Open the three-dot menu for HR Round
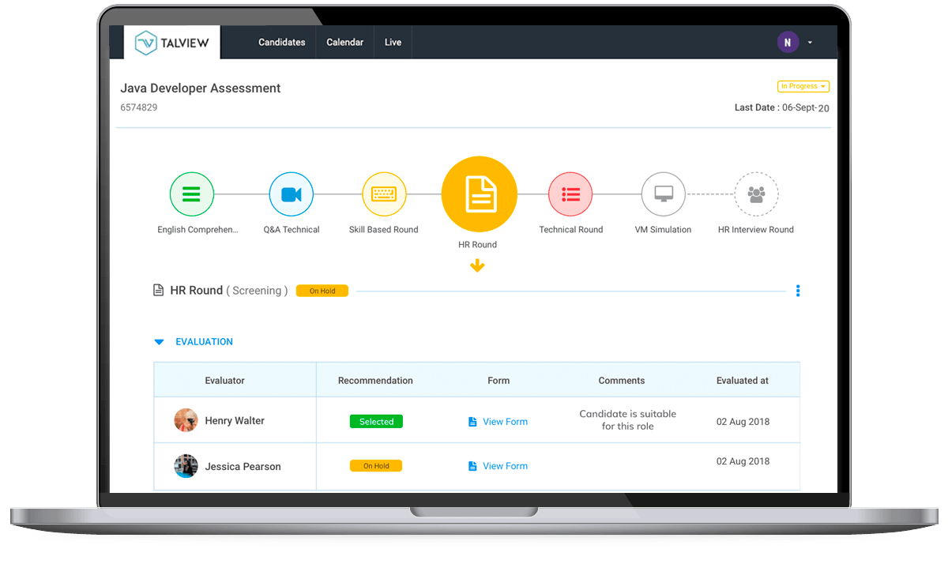This screenshot has width=948, height=564. (x=798, y=291)
